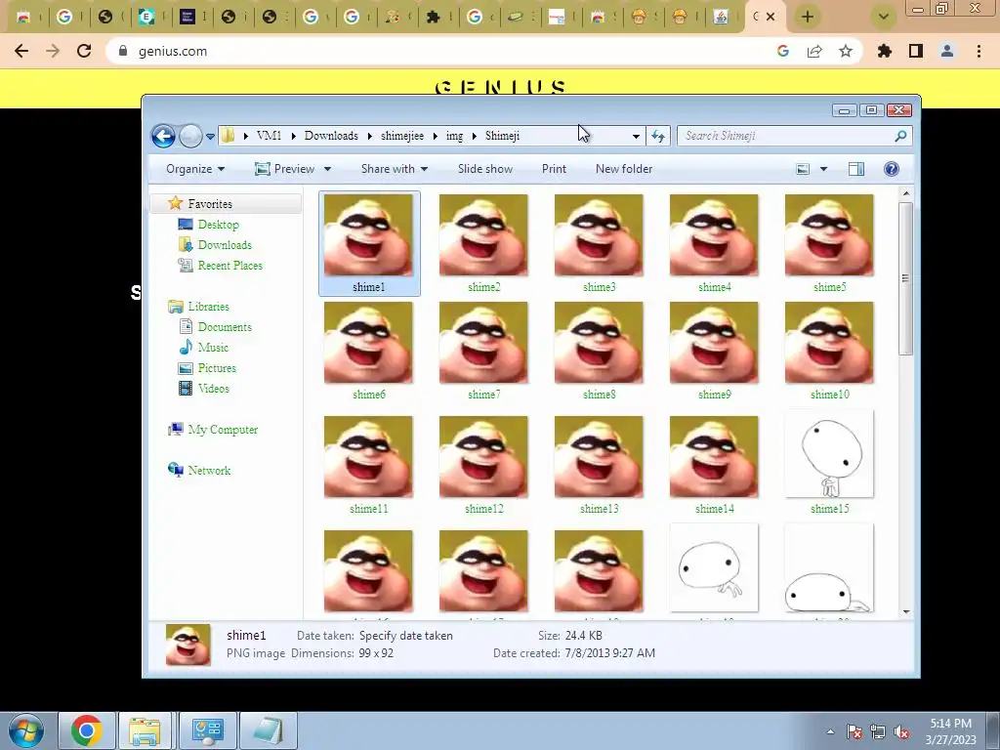The height and width of the screenshot is (750, 1000).
Task: Click 'Specify date taken' in details pane
Action: [x=405, y=636]
